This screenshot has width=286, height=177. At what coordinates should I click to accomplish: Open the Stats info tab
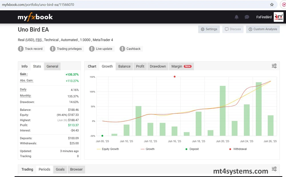(x=37, y=66)
